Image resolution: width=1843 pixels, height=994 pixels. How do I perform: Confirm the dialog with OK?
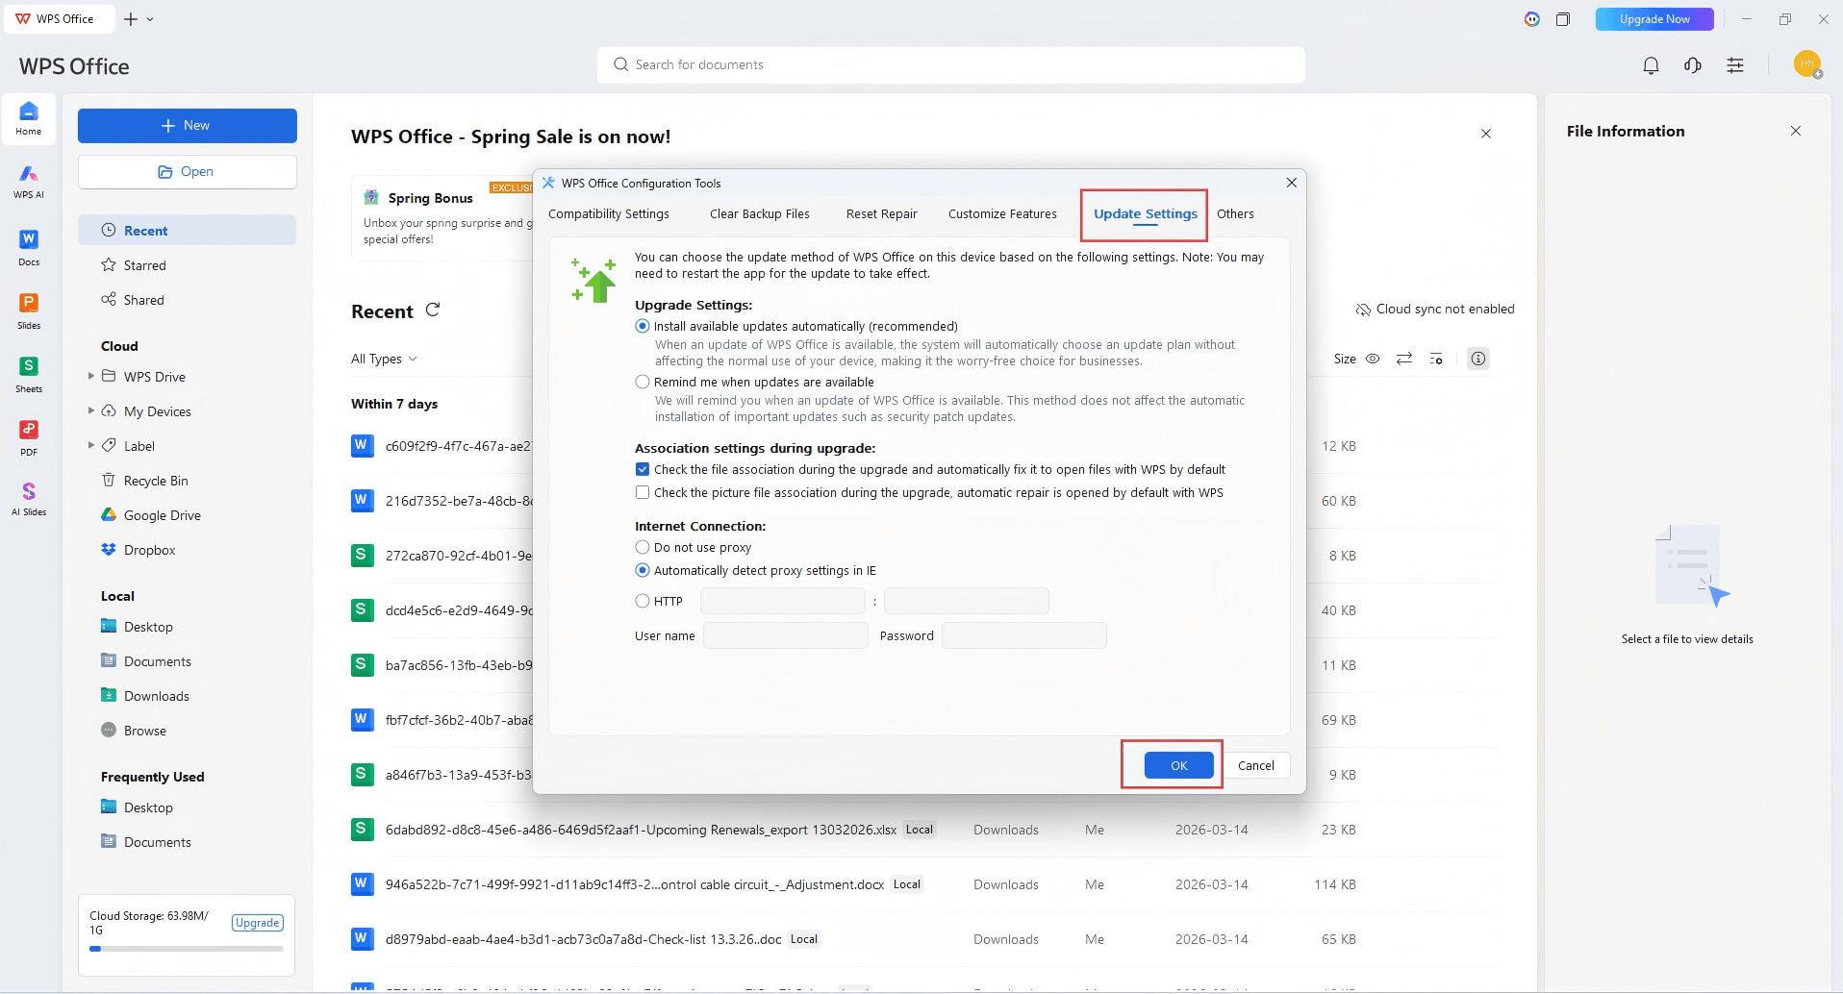pyautogui.click(x=1179, y=765)
